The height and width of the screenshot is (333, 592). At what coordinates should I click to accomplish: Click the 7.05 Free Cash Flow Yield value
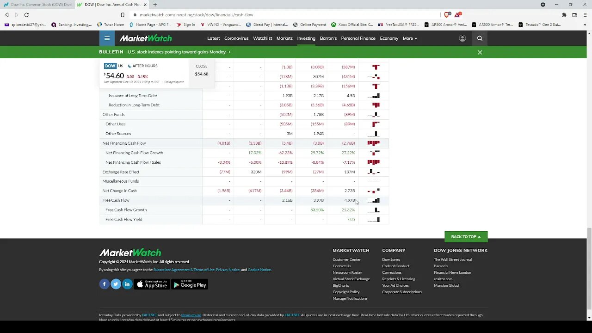click(351, 219)
